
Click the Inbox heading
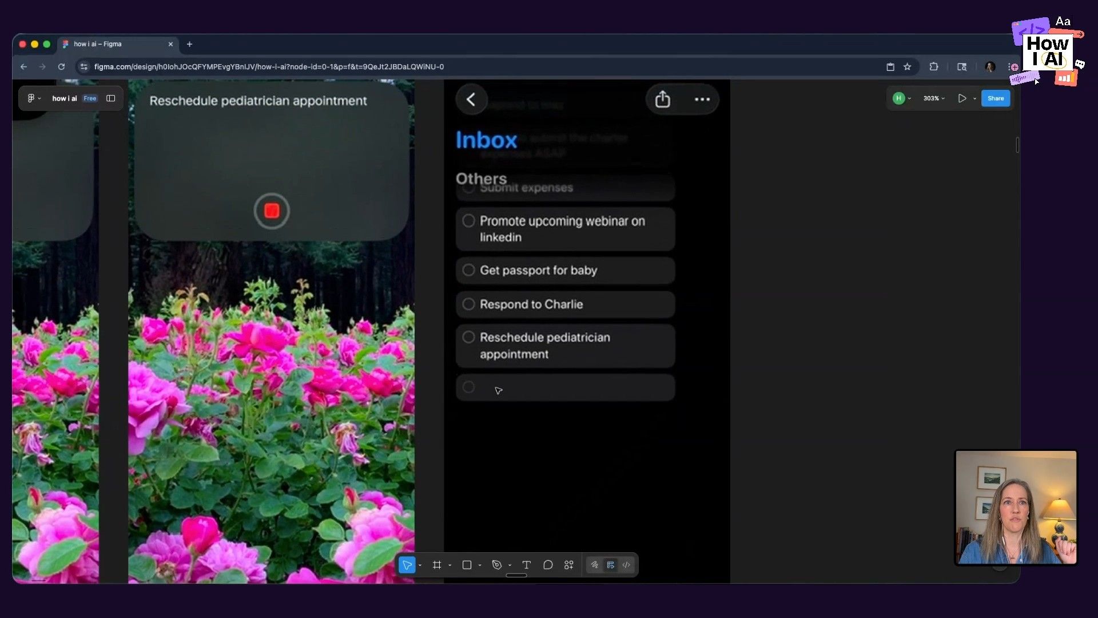pos(486,140)
